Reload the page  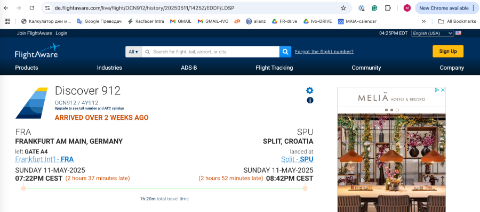[x=32, y=8]
